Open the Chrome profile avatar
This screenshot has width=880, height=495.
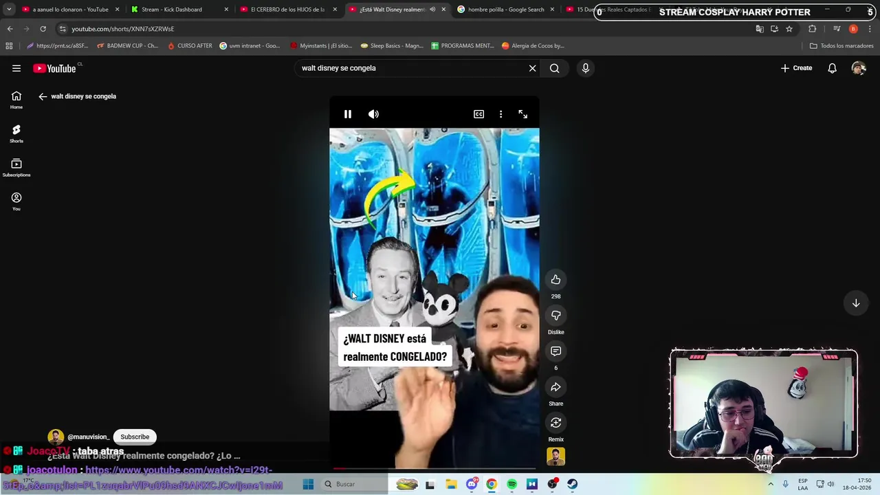(853, 29)
